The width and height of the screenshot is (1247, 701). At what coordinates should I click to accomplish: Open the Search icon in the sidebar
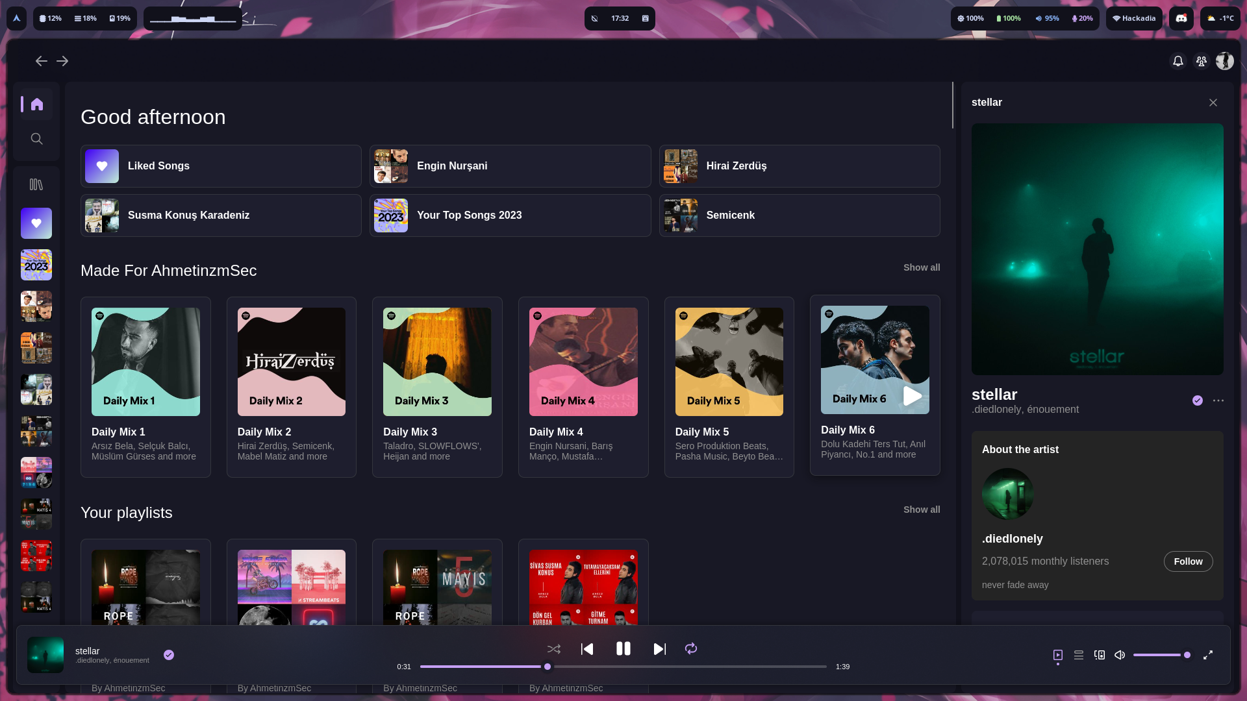(36, 139)
